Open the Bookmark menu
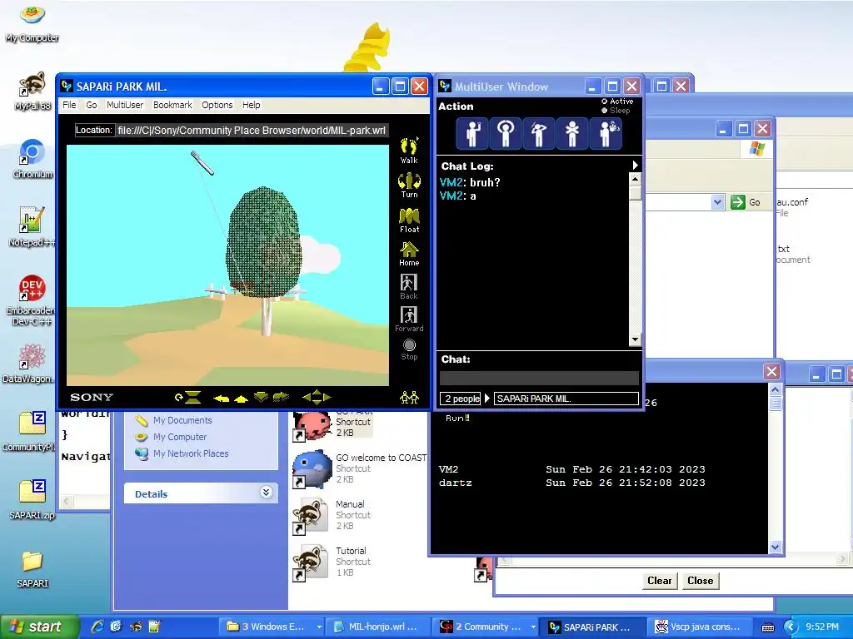This screenshot has width=853, height=639. (172, 105)
